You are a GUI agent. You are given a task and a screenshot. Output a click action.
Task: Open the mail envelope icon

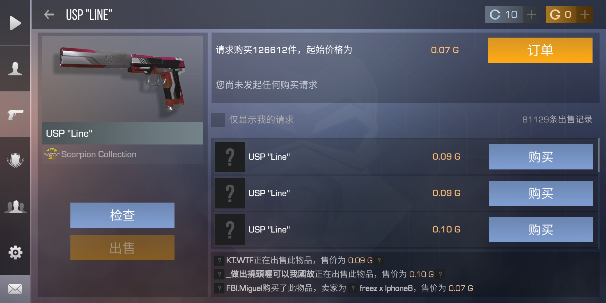15,289
